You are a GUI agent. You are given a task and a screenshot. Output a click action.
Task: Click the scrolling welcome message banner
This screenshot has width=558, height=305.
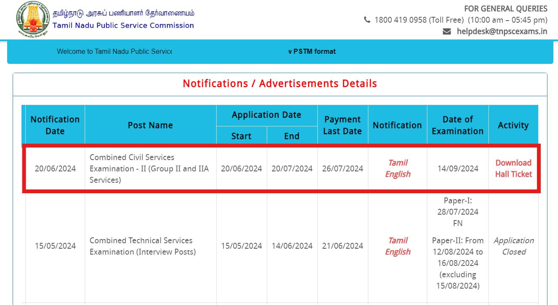[x=114, y=51]
